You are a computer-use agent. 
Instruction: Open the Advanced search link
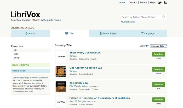(x=128, y=22)
